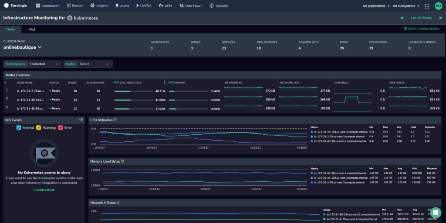
Task: Click the K8s Events collapse list icon
Action: (x=81, y=120)
